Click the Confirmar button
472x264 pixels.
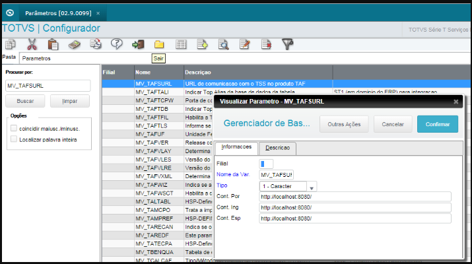(x=438, y=124)
